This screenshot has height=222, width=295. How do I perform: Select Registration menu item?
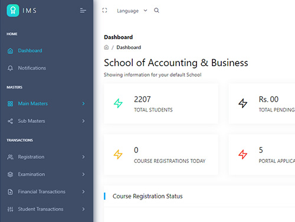pos(31,157)
